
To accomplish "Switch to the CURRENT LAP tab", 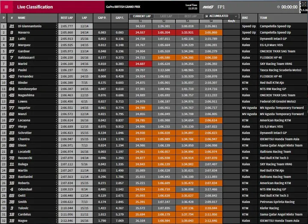I will 142,16.
